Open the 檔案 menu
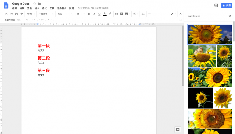The height and width of the screenshot is (134, 235). [14, 8]
